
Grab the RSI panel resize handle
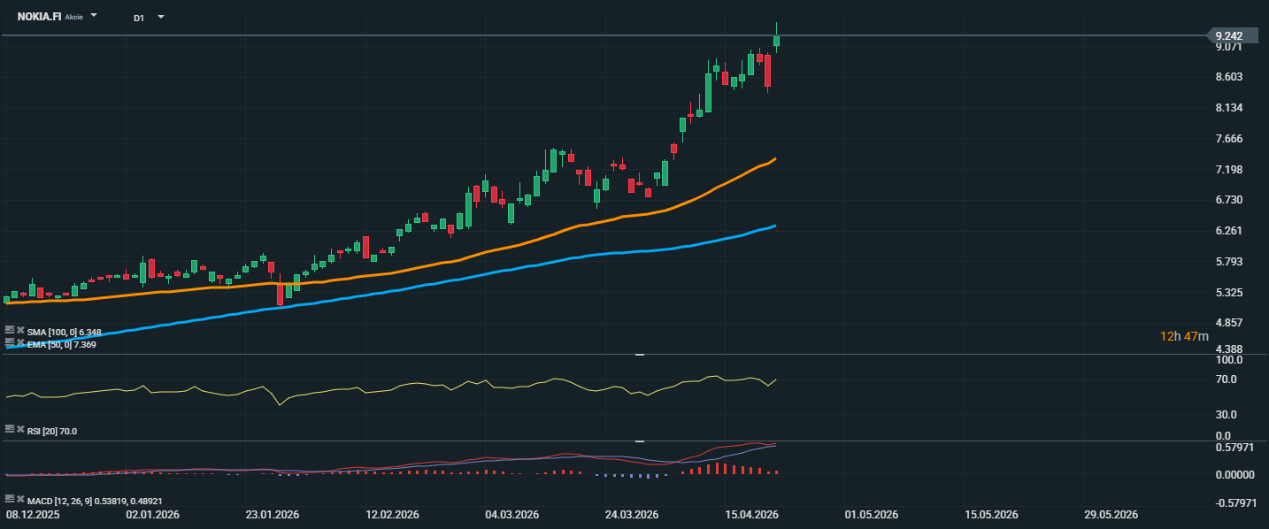[x=639, y=354]
